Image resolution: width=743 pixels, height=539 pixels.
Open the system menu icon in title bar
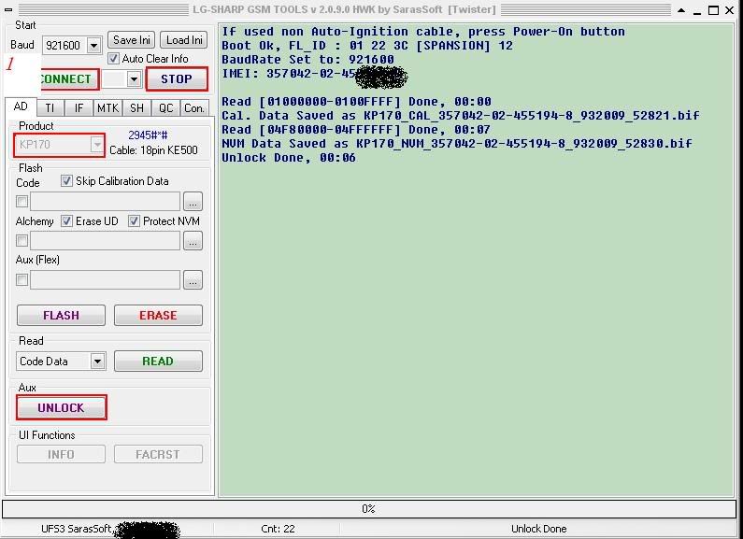(8, 10)
